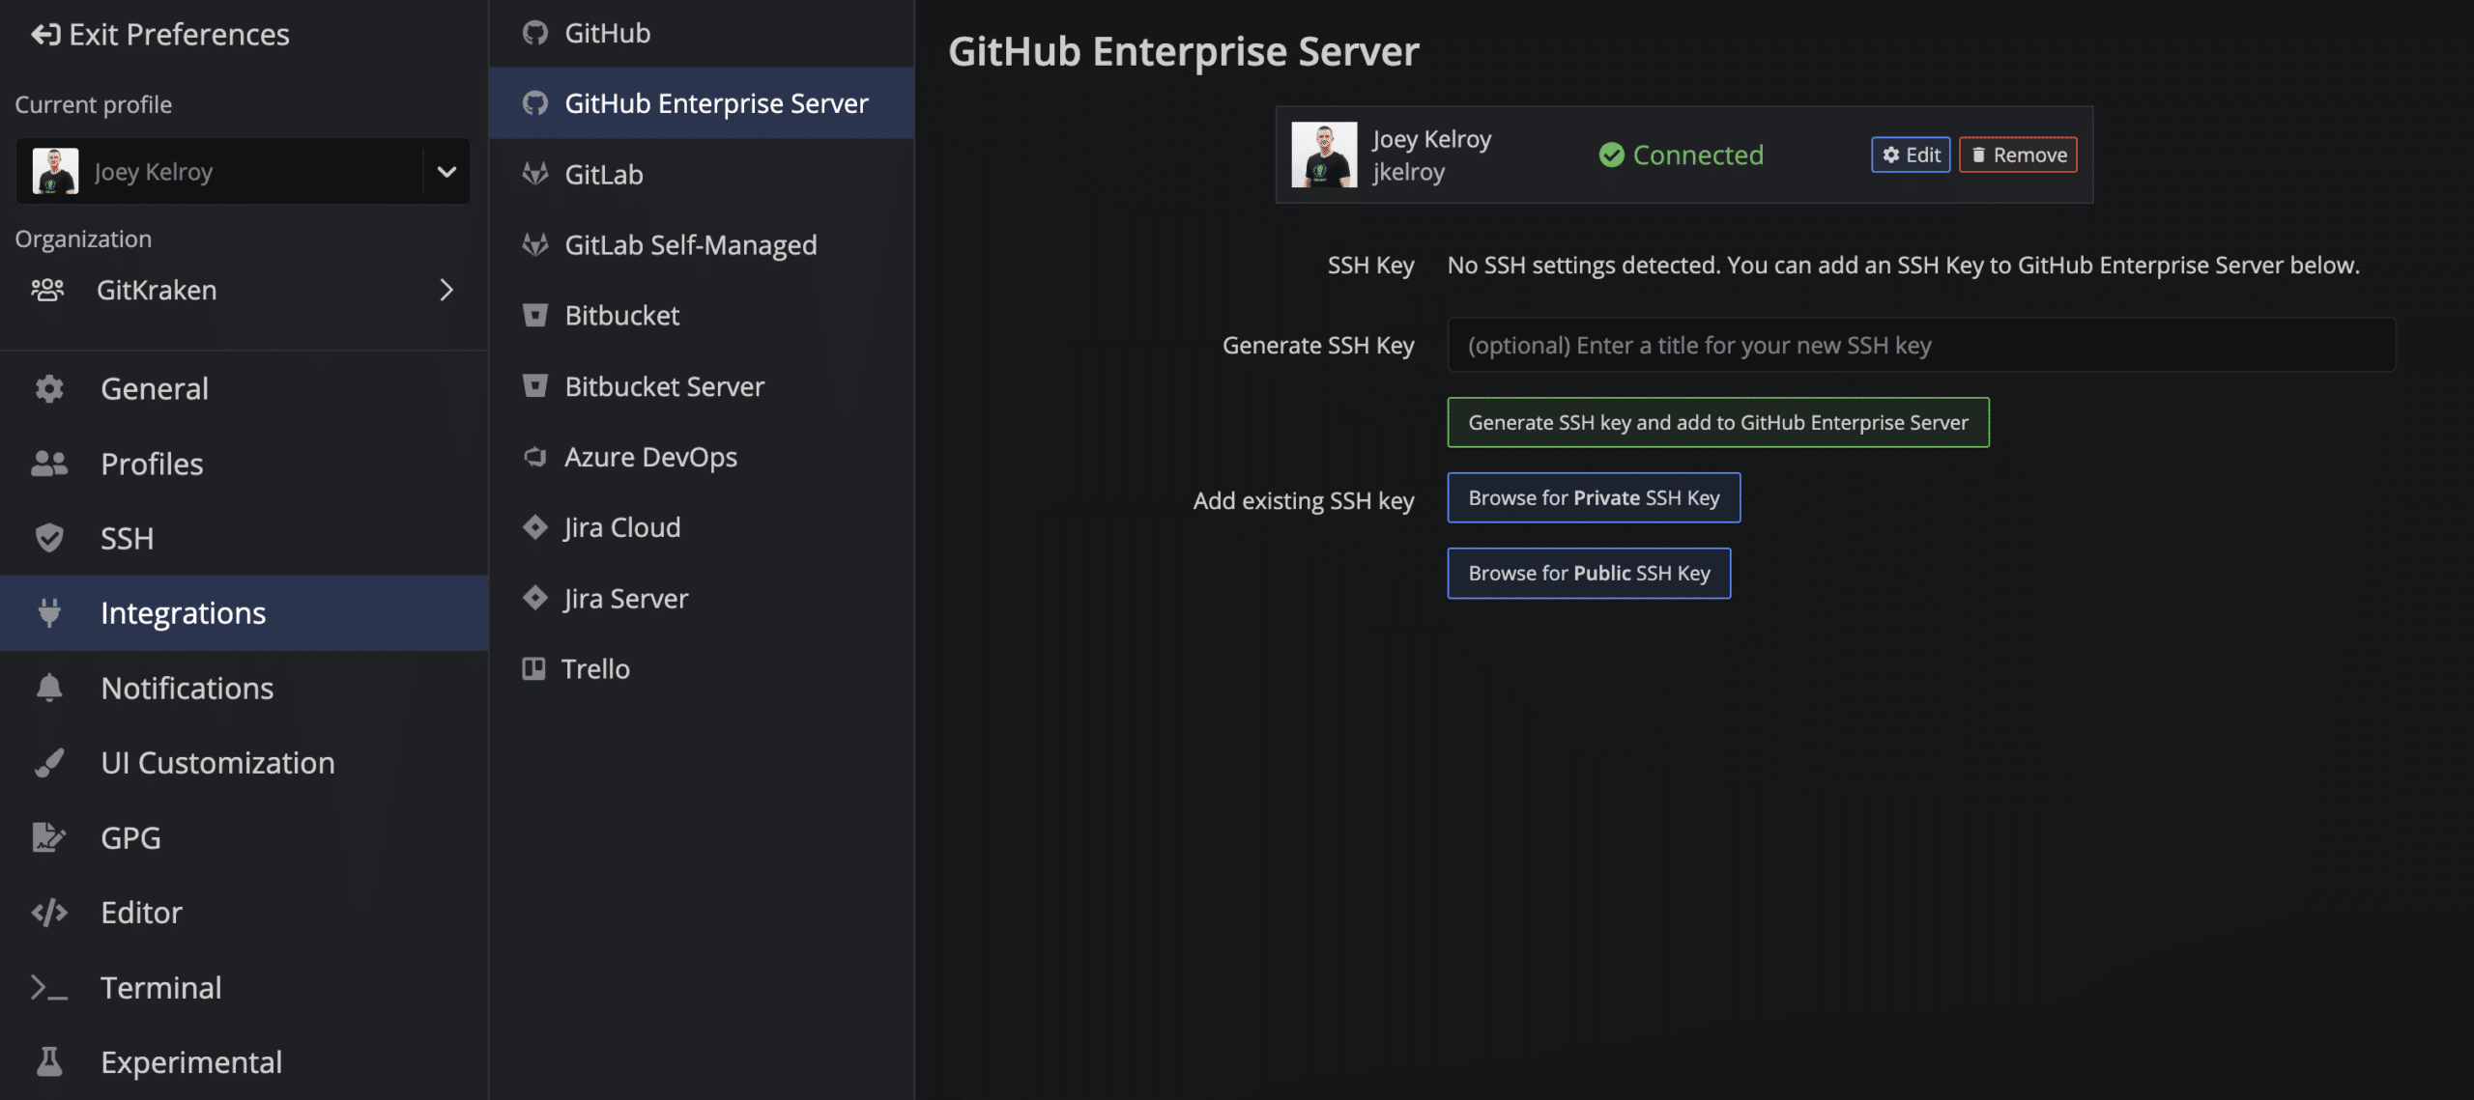Click the jkelroy username text
The height and width of the screenshot is (1100, 2474).
tap(1409, 172)
